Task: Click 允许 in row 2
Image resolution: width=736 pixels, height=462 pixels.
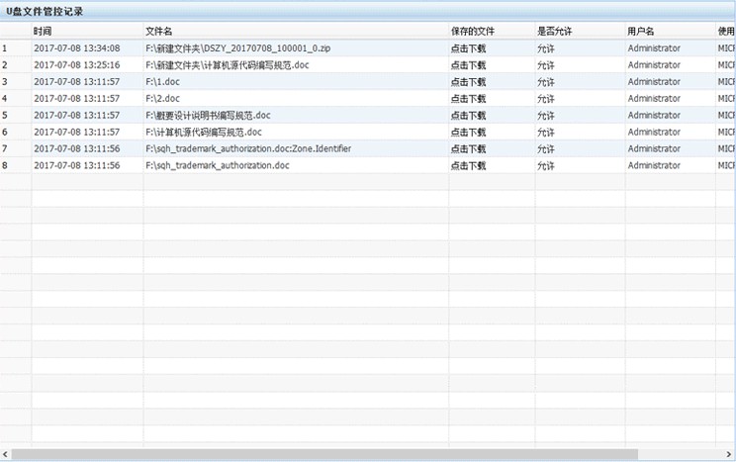Action: tap(546, 65)
